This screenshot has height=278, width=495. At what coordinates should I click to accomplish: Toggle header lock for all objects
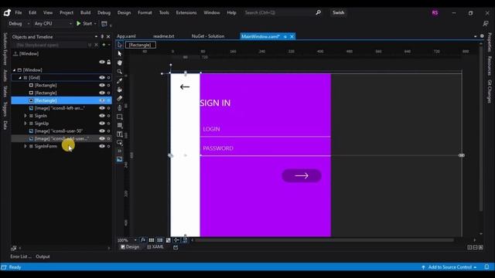tap(109, 62)
